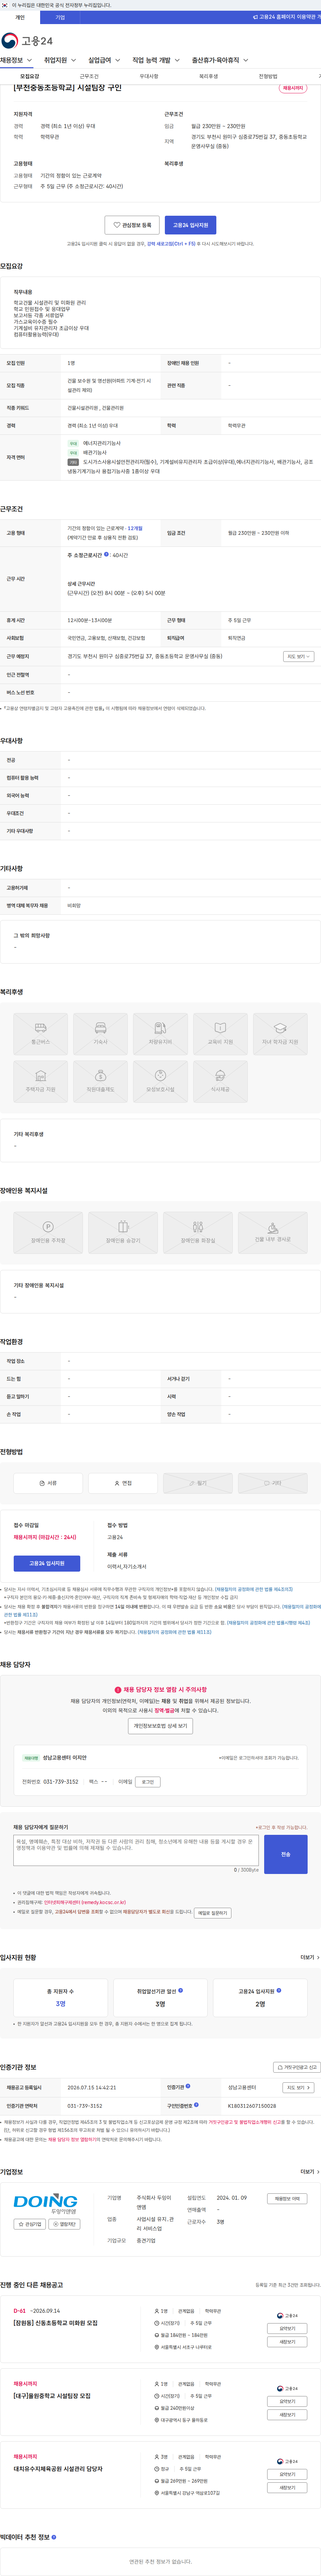This screenshot has width=321, height=2576.
Task: Click info icon beside 취업알선기관 알선
Action: tap(180, 1990)
